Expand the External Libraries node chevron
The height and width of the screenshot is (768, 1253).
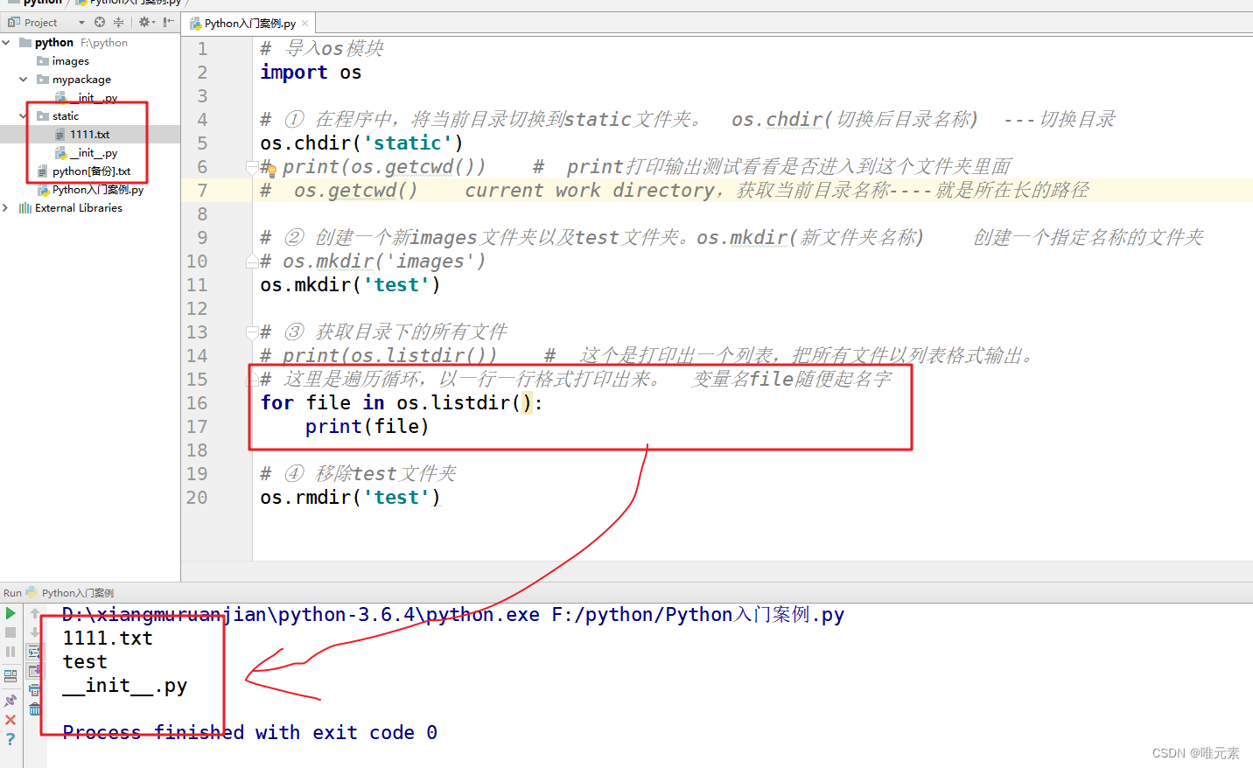[6, 207]
